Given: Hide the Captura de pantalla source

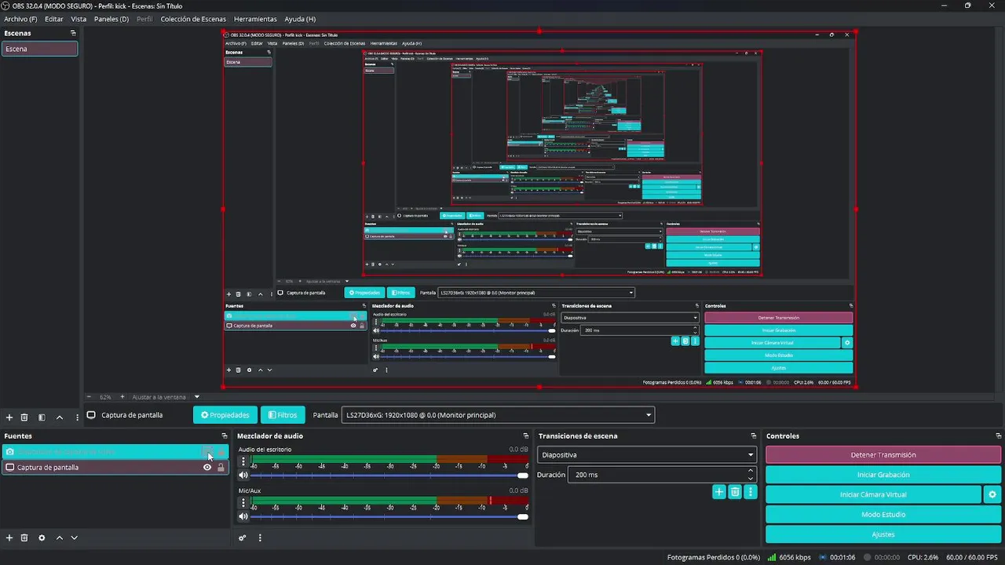Looking at the screenshot, I should click(x=207, y=467).
